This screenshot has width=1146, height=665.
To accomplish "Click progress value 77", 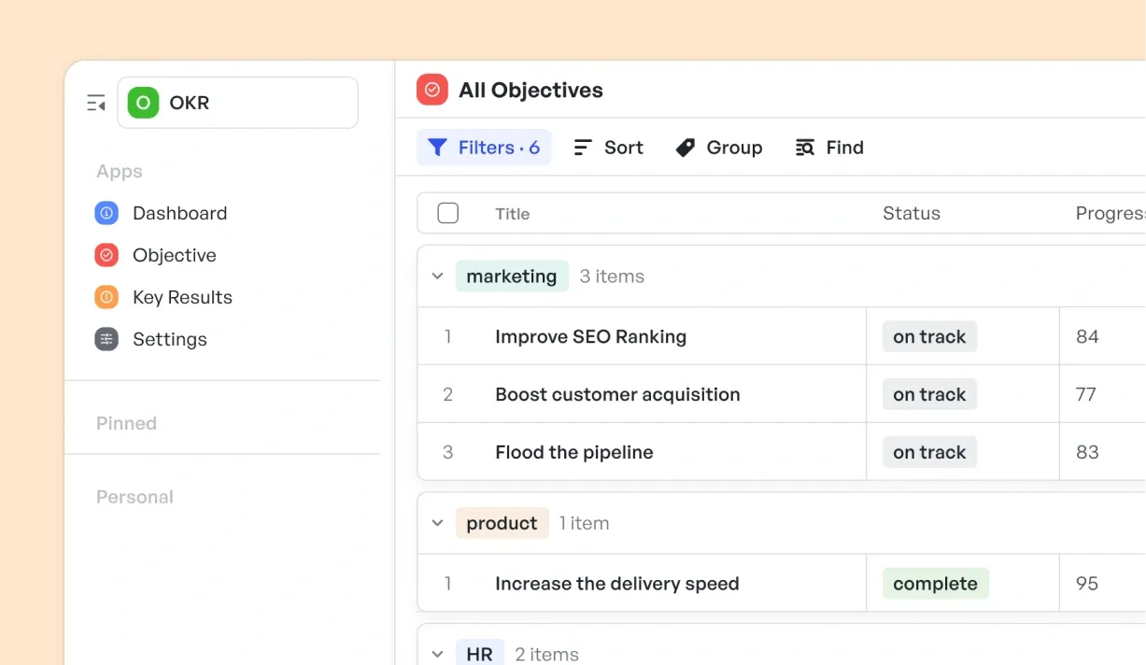I will pos(1086,394).
